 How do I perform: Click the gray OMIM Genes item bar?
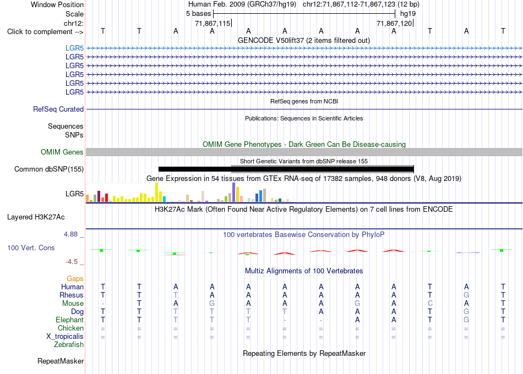[x=304, y=152]
